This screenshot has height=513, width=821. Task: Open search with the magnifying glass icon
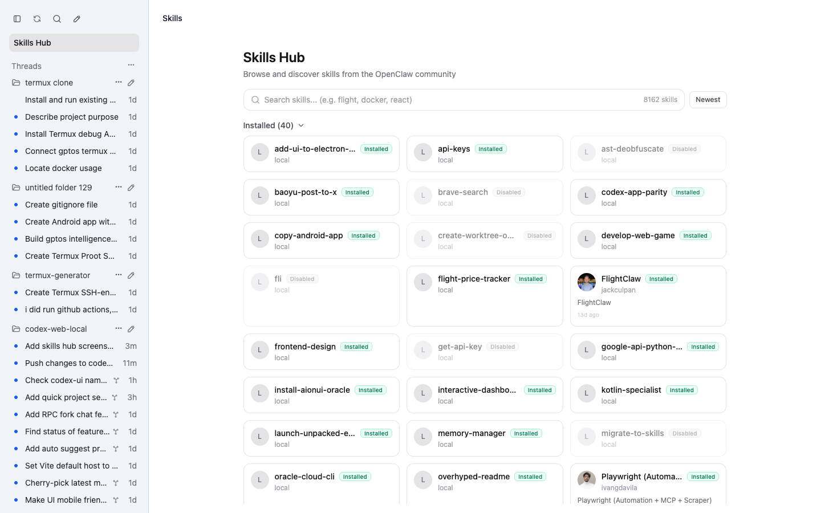[x=57, y=19]
